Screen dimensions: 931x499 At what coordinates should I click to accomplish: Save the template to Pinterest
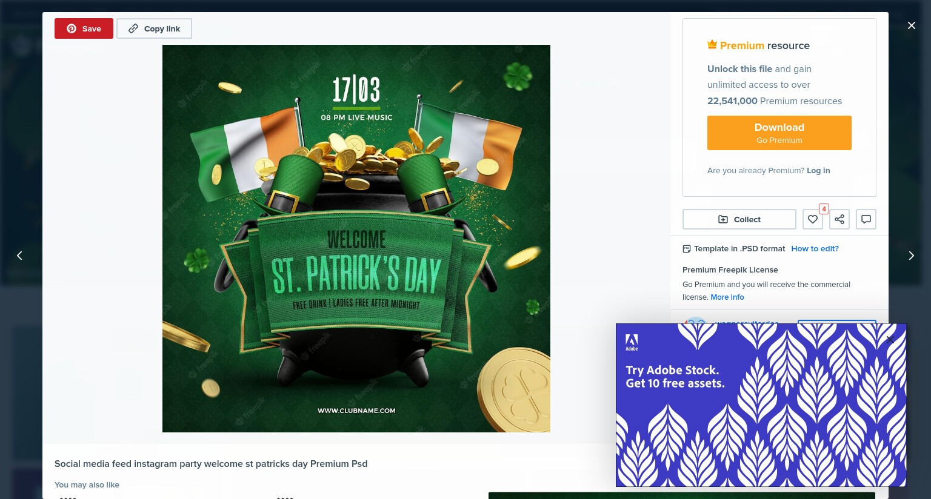84,28
